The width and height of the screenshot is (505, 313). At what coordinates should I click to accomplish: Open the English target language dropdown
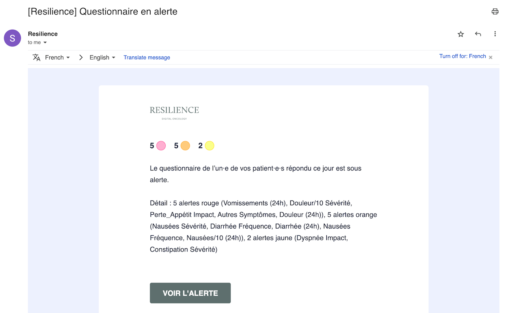coord(102,58)
